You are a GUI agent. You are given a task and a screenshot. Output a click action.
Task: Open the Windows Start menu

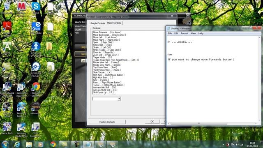5,144
